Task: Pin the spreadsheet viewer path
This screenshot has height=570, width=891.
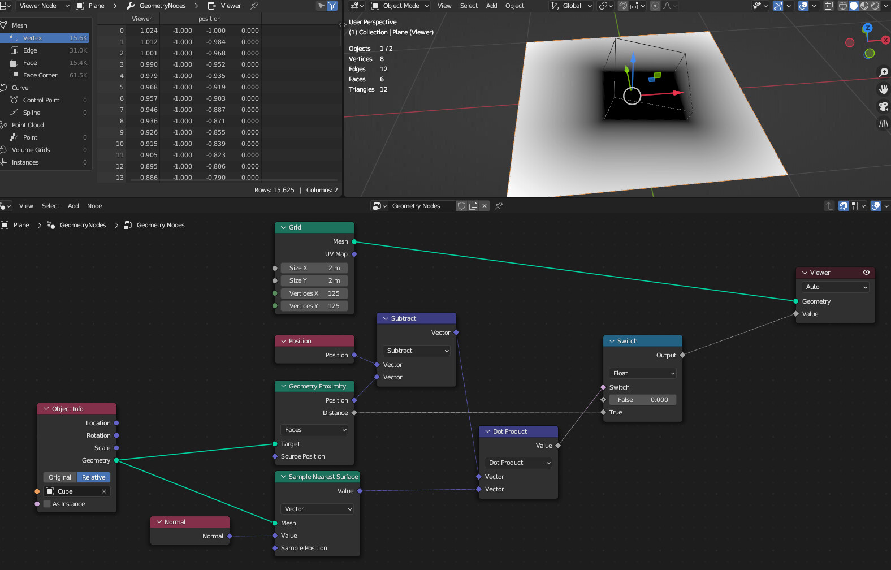Action: pyautogui.click(x=254, y=6)
